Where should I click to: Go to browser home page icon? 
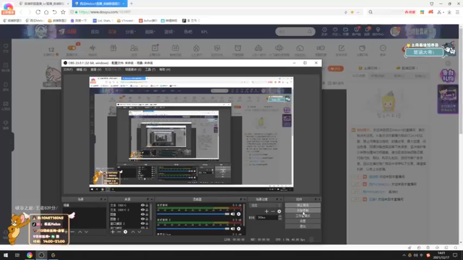[46, 12]
